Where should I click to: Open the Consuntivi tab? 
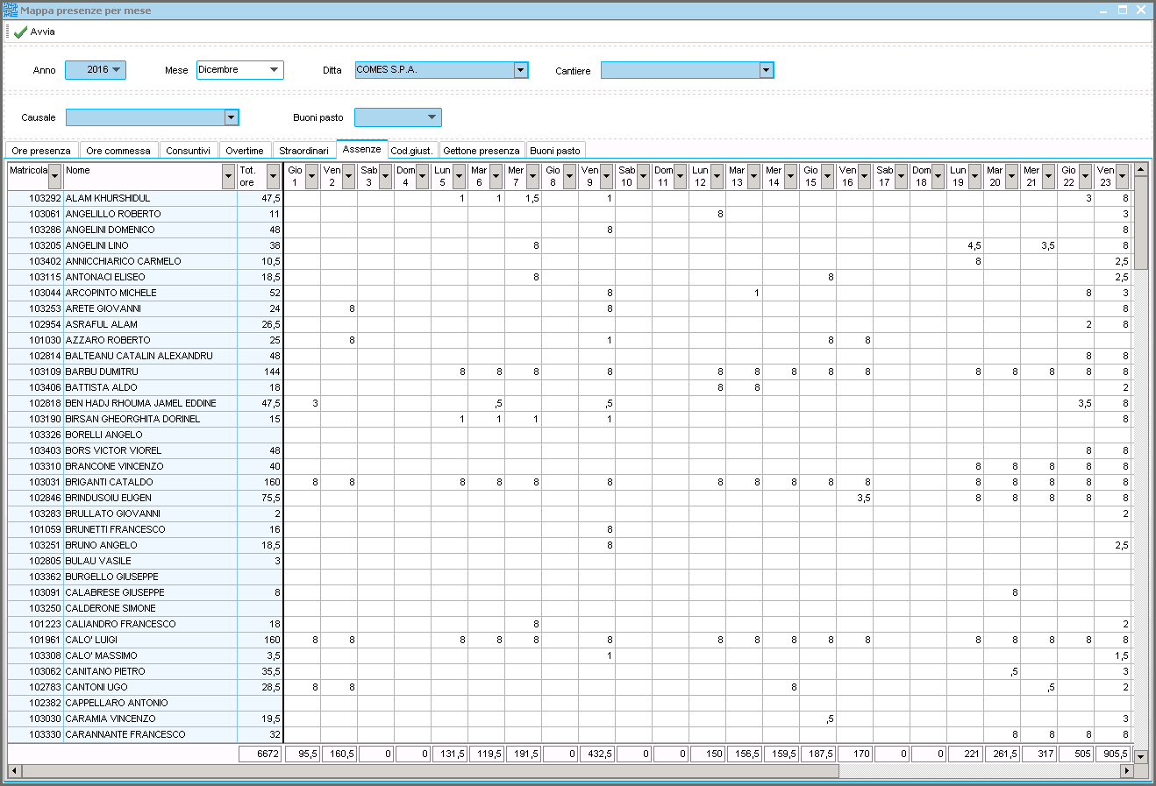(x=188, y=151)
